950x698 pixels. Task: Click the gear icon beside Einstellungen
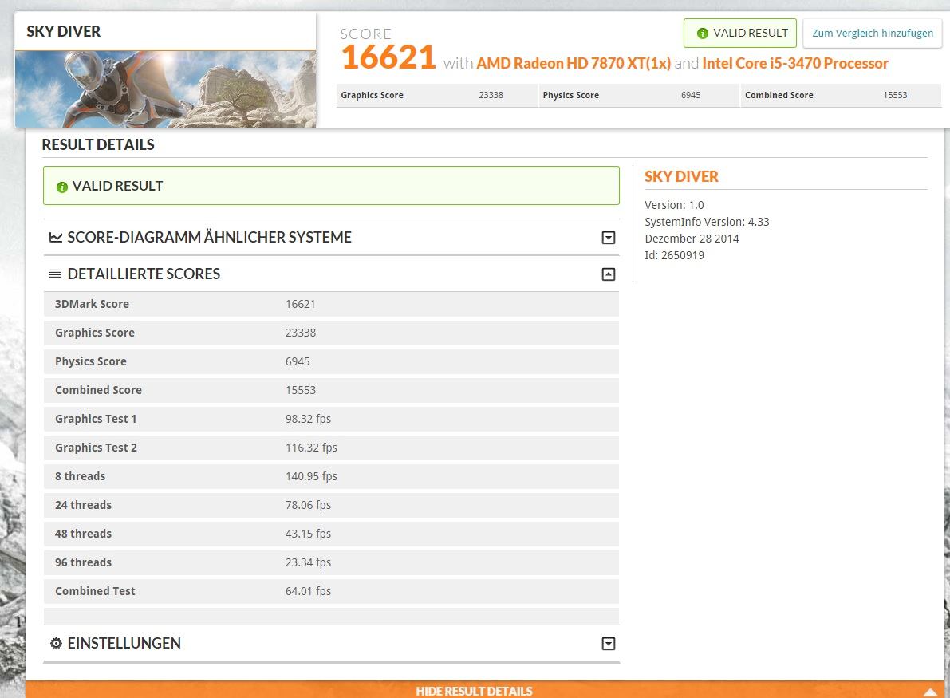coord(57,643)
